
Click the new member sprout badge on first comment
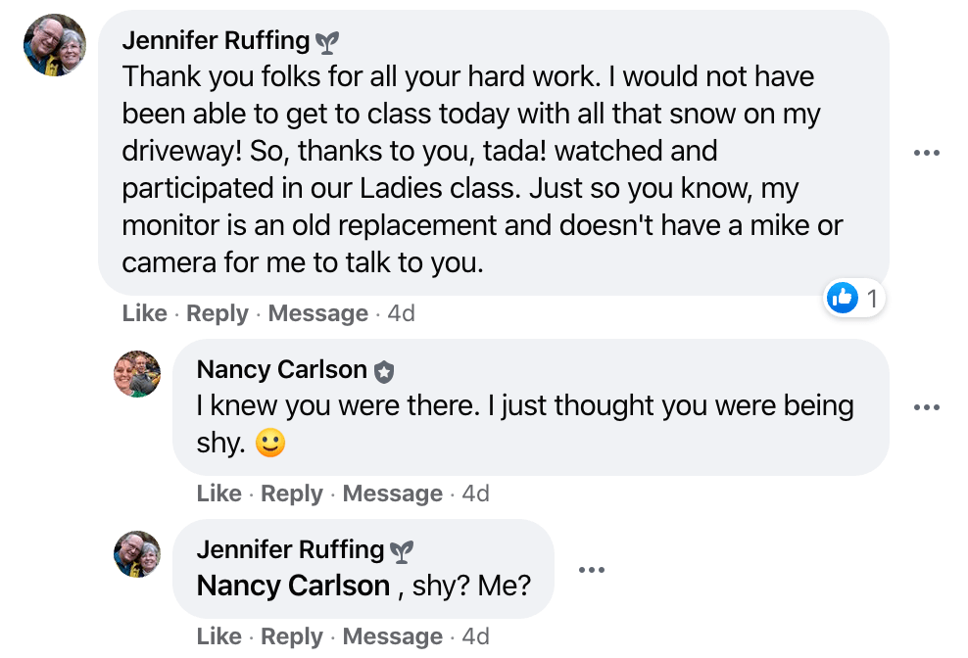[x=327, y=42]
